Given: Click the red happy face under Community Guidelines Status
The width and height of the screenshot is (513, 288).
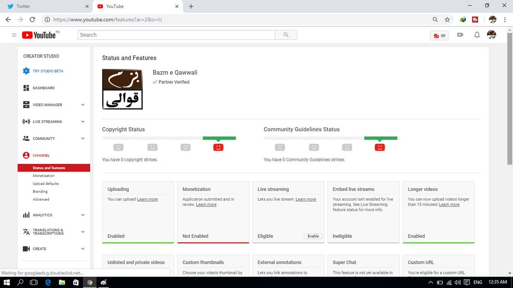Looking at the screenshot, I should tap(380, 147).
